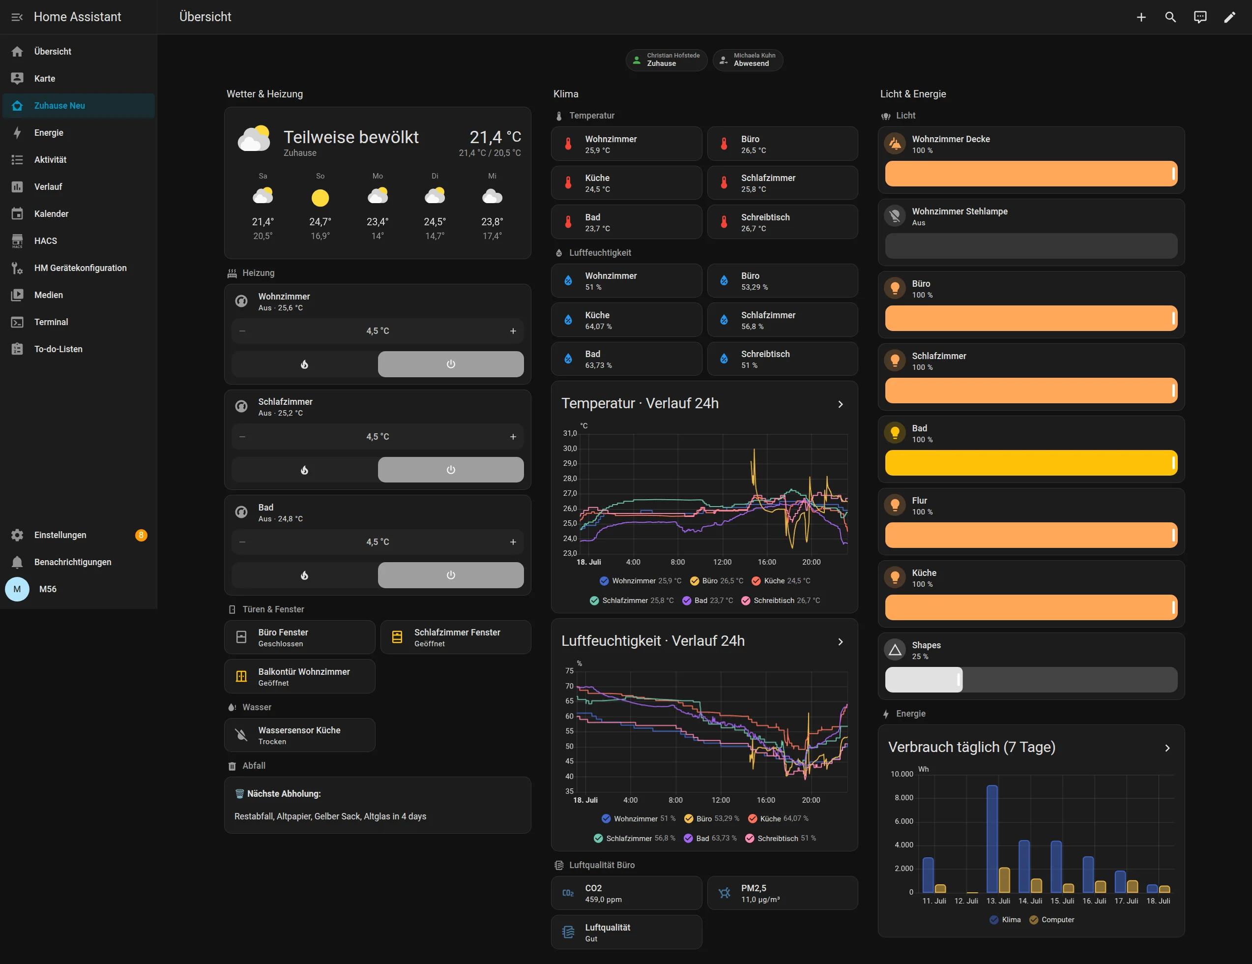Open the PM2,5 sensor tile
The width and height of the screenshot is (1252, 964).
[782, 893]
